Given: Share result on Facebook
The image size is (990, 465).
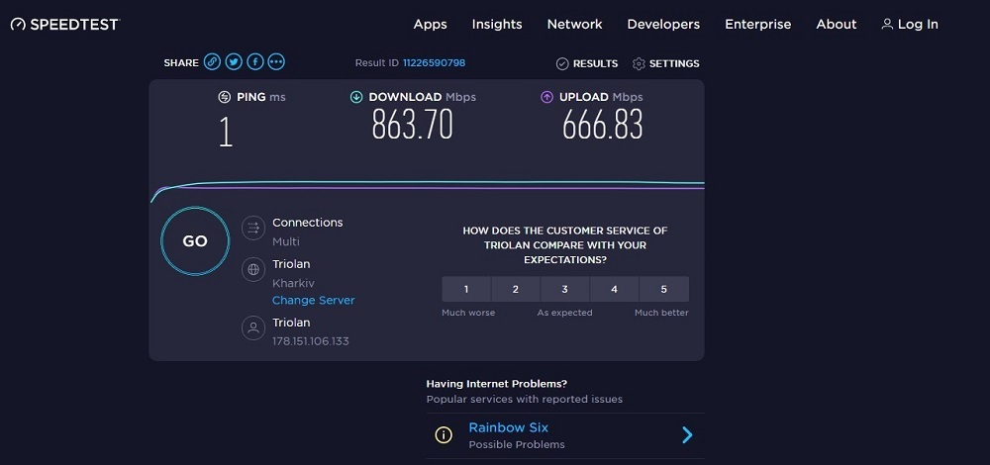Looking at the screenshot, I should coord(255,61).
